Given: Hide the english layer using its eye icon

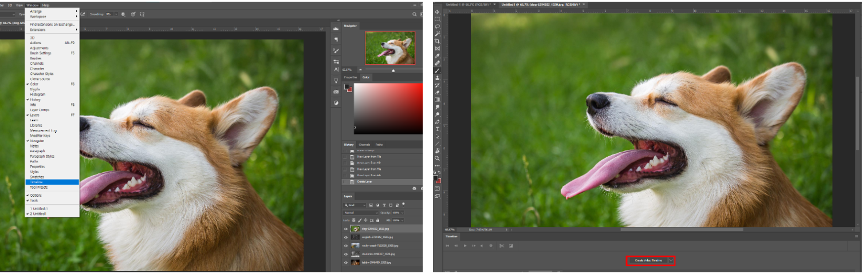Looking at the screenshot, I should point(345,237).
